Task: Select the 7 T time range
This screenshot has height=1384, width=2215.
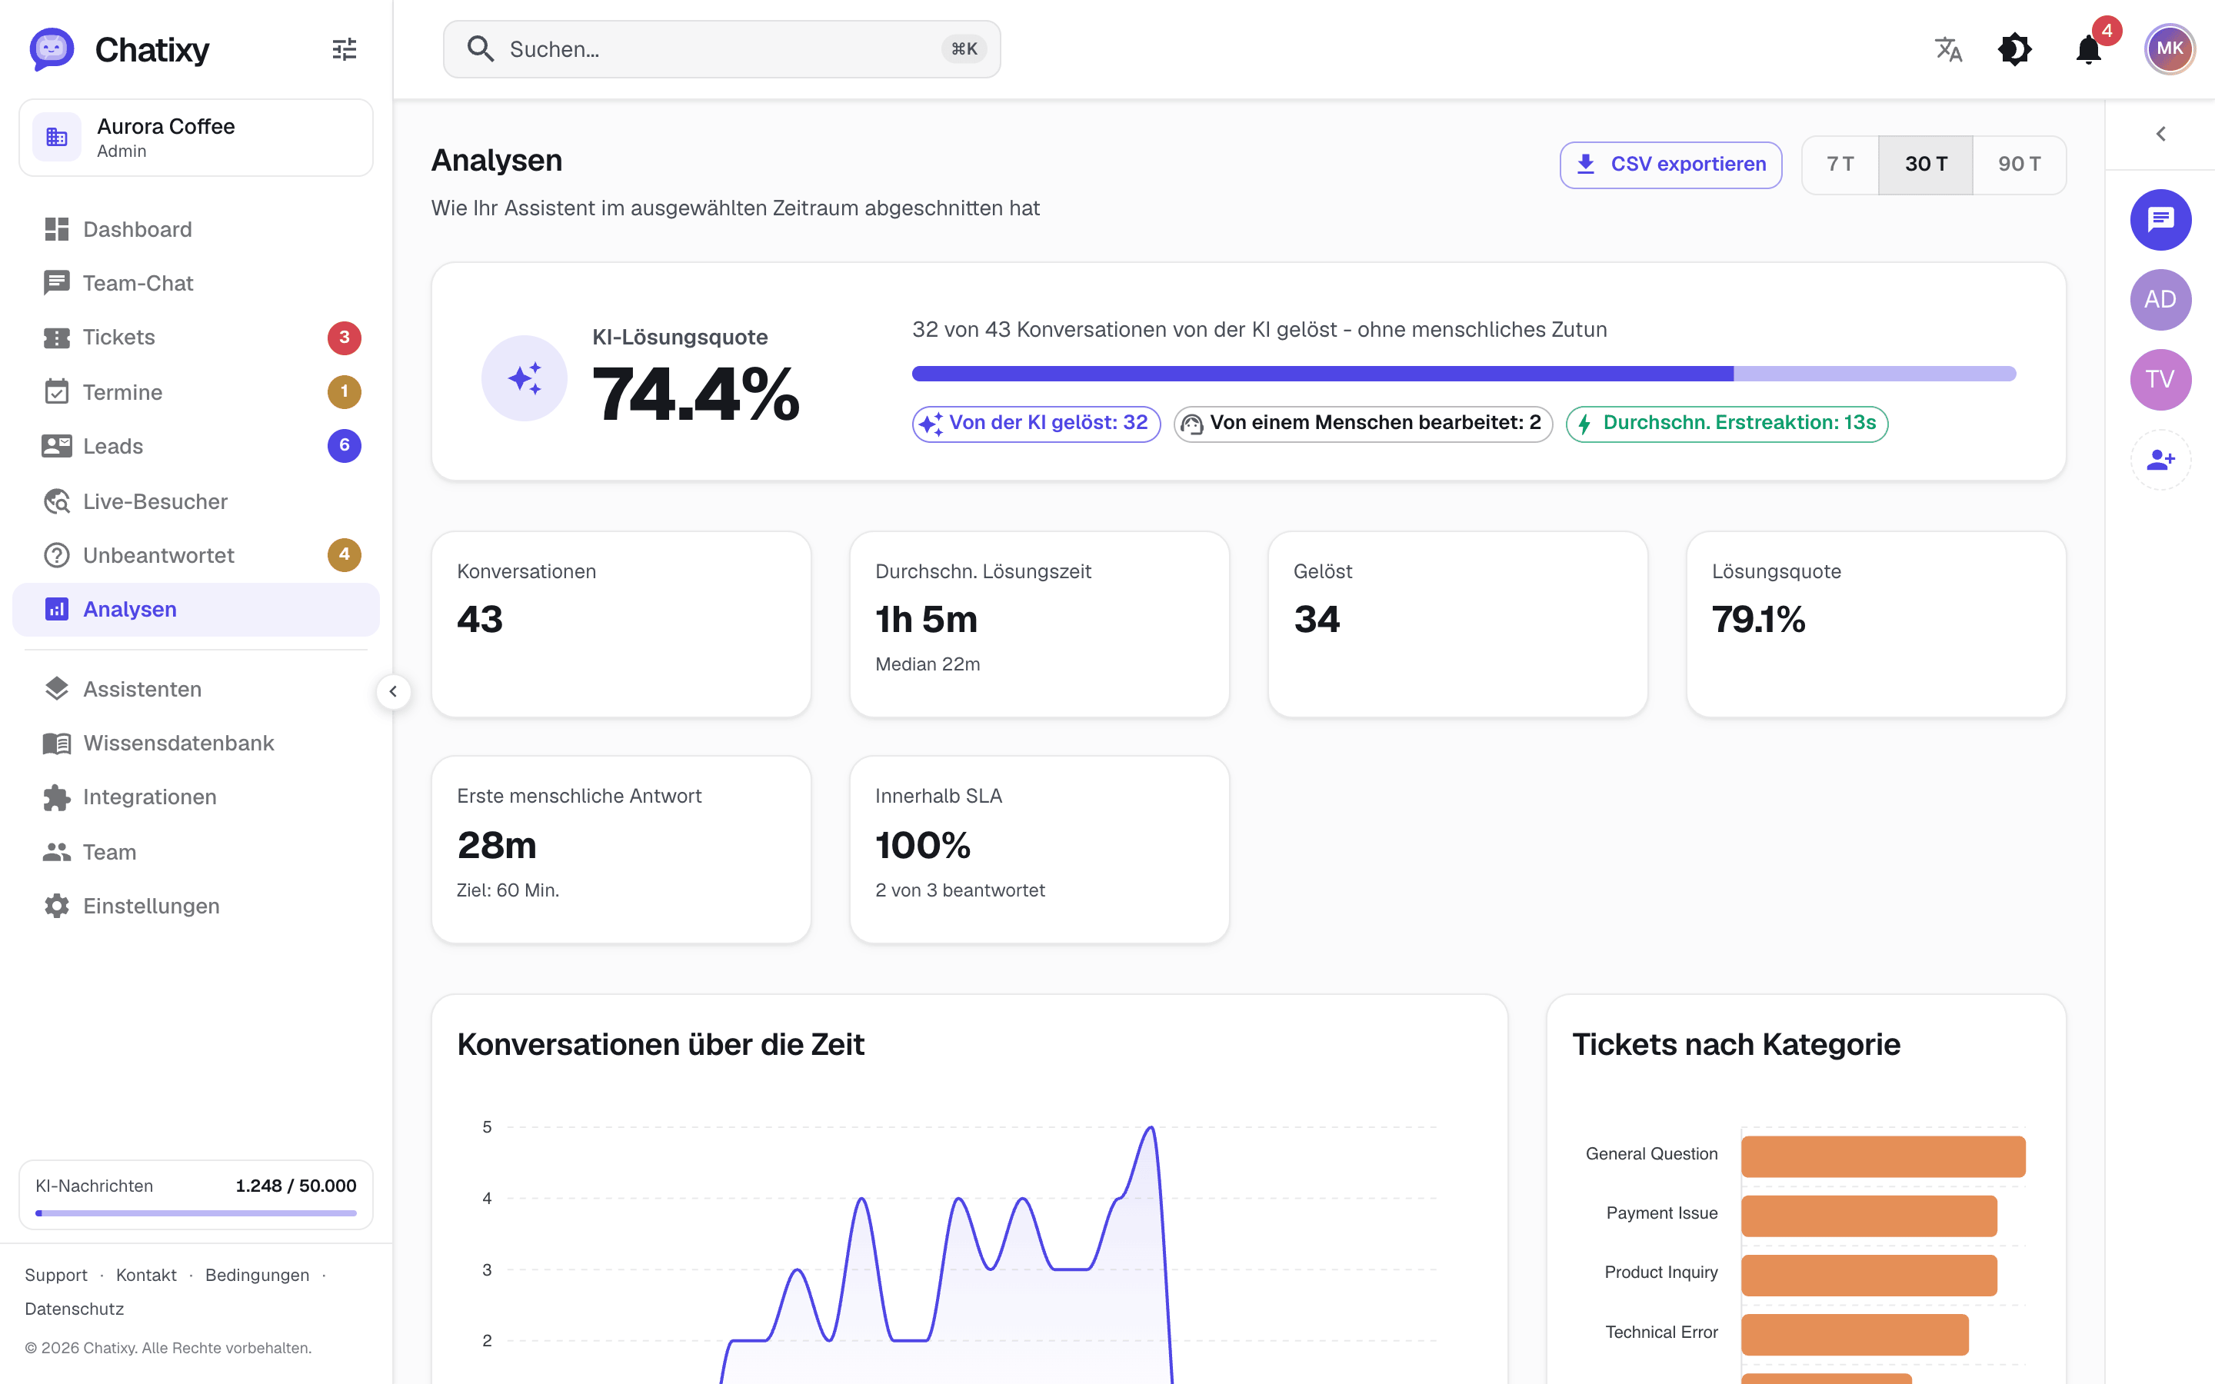Action: point(1840,165)
